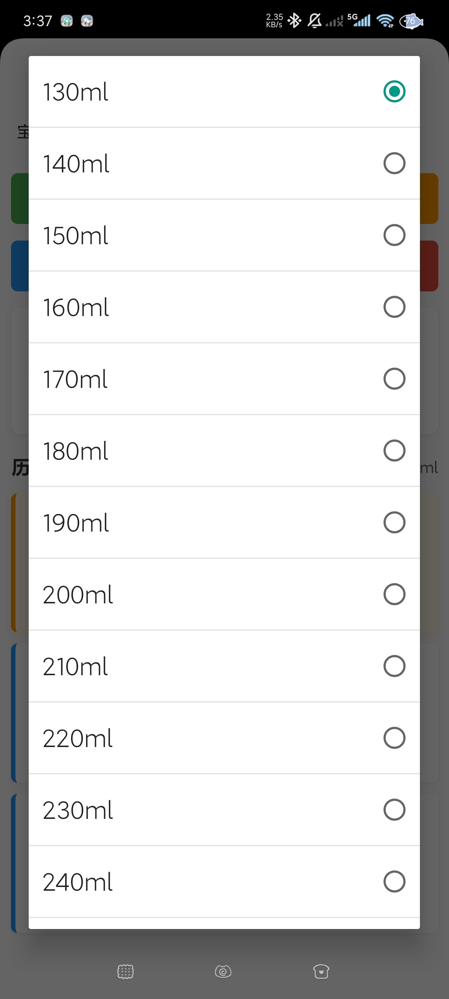Select 230ml radio circle
449x999 pixels.
click(394, 810)
